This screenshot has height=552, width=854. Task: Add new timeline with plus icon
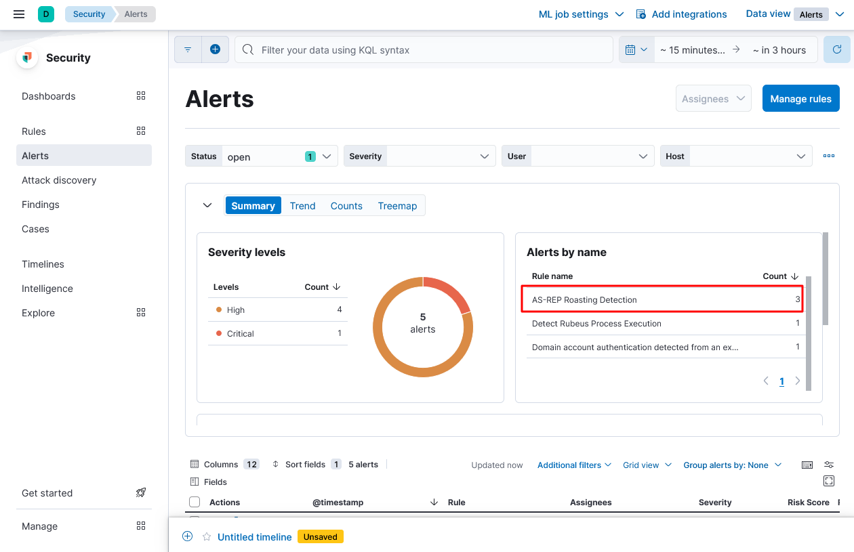click(188, 536)
